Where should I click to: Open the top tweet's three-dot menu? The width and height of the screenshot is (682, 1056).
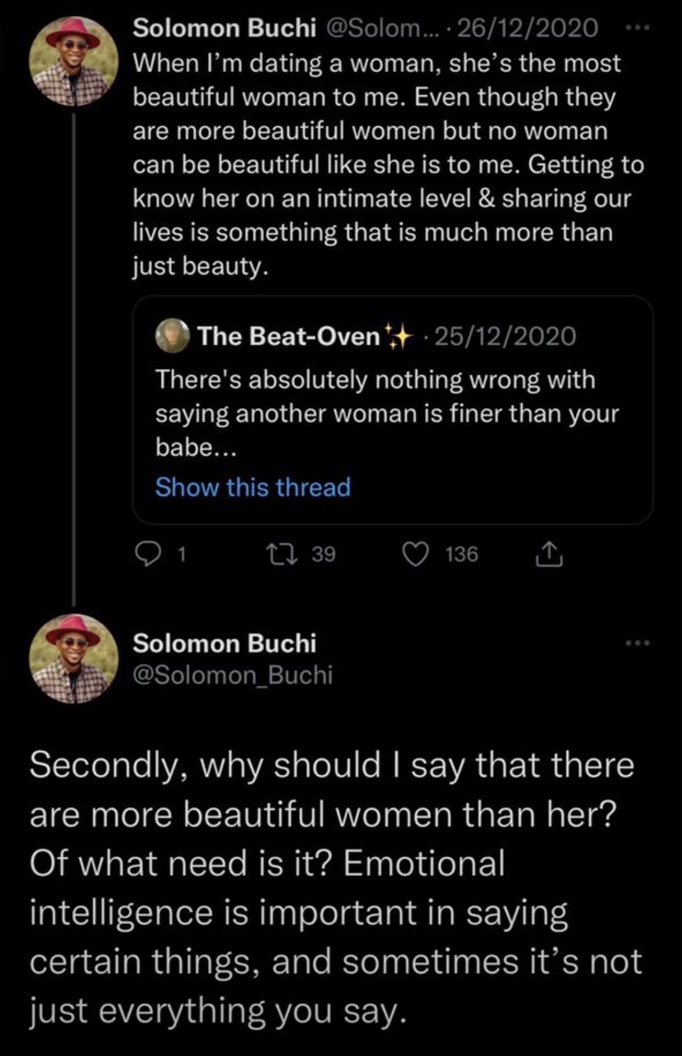639,27
